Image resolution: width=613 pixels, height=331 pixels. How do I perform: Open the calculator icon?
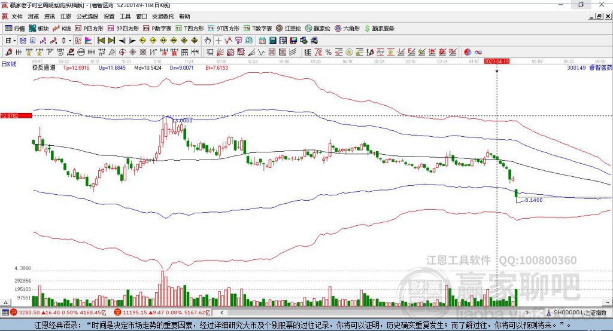[x=272, y=41]
